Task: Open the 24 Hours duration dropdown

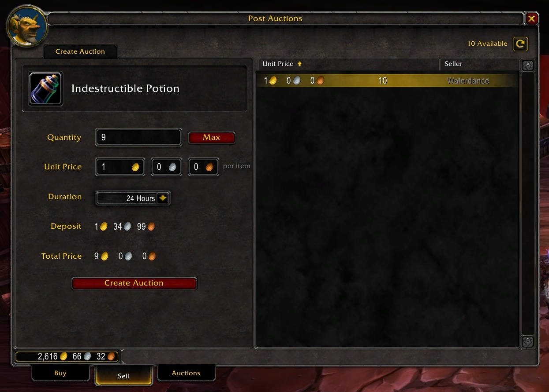Action: [x=133, y=198]
